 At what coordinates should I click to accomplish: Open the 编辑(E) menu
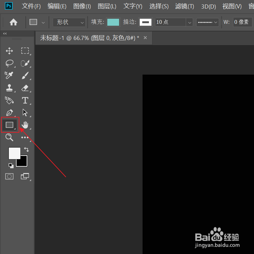[57, 6]
